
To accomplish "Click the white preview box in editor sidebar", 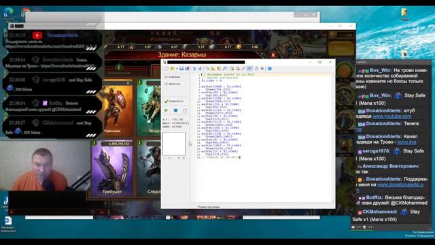I will tap(174, 144).
